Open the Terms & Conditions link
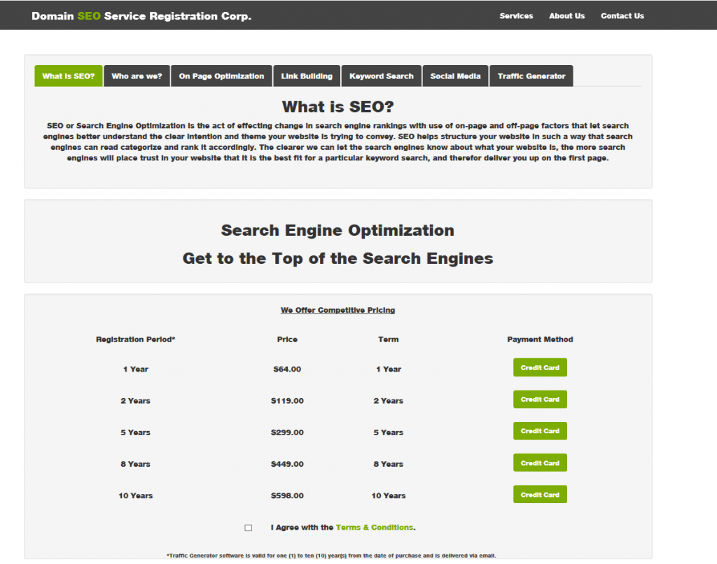 click(x=375, y=527)
